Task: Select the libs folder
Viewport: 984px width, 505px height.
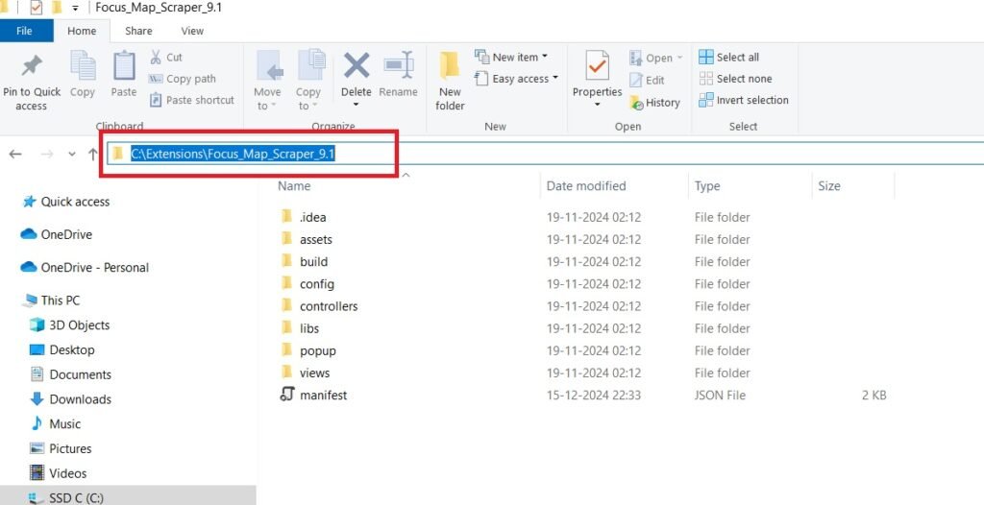Action: pyautogui.click(x=300, y=328)
